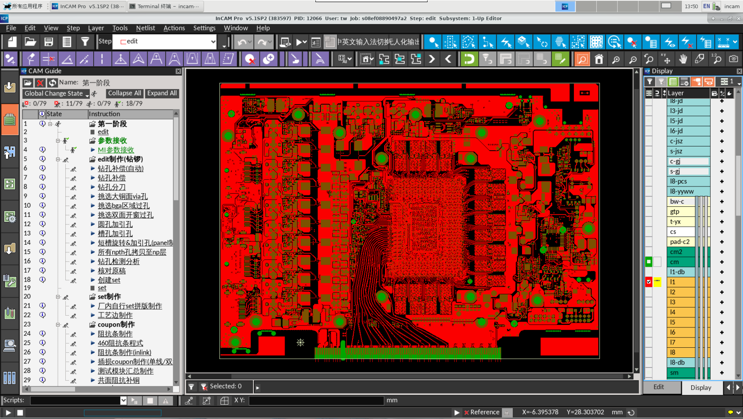
Task: Select the Pan hand tool
Action: click(x=683, y=59)
